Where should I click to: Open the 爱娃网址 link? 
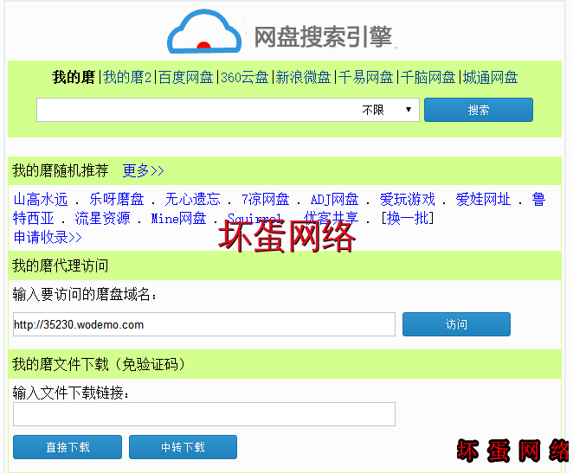click(x=483, y=199)
